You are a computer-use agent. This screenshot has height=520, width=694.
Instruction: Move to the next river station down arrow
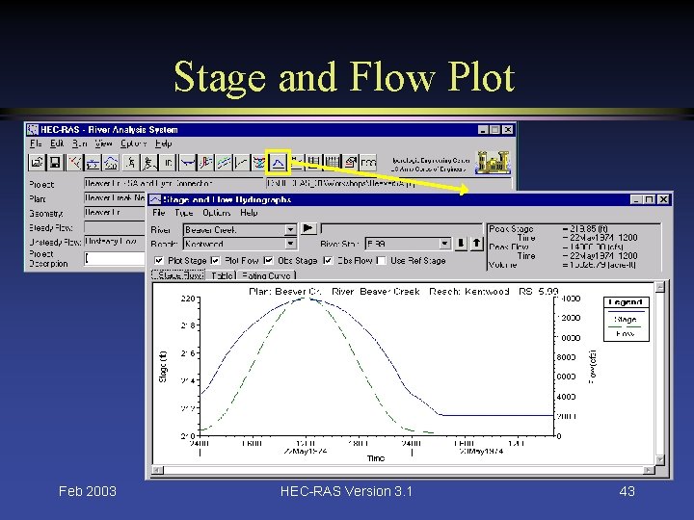[461, 244]
